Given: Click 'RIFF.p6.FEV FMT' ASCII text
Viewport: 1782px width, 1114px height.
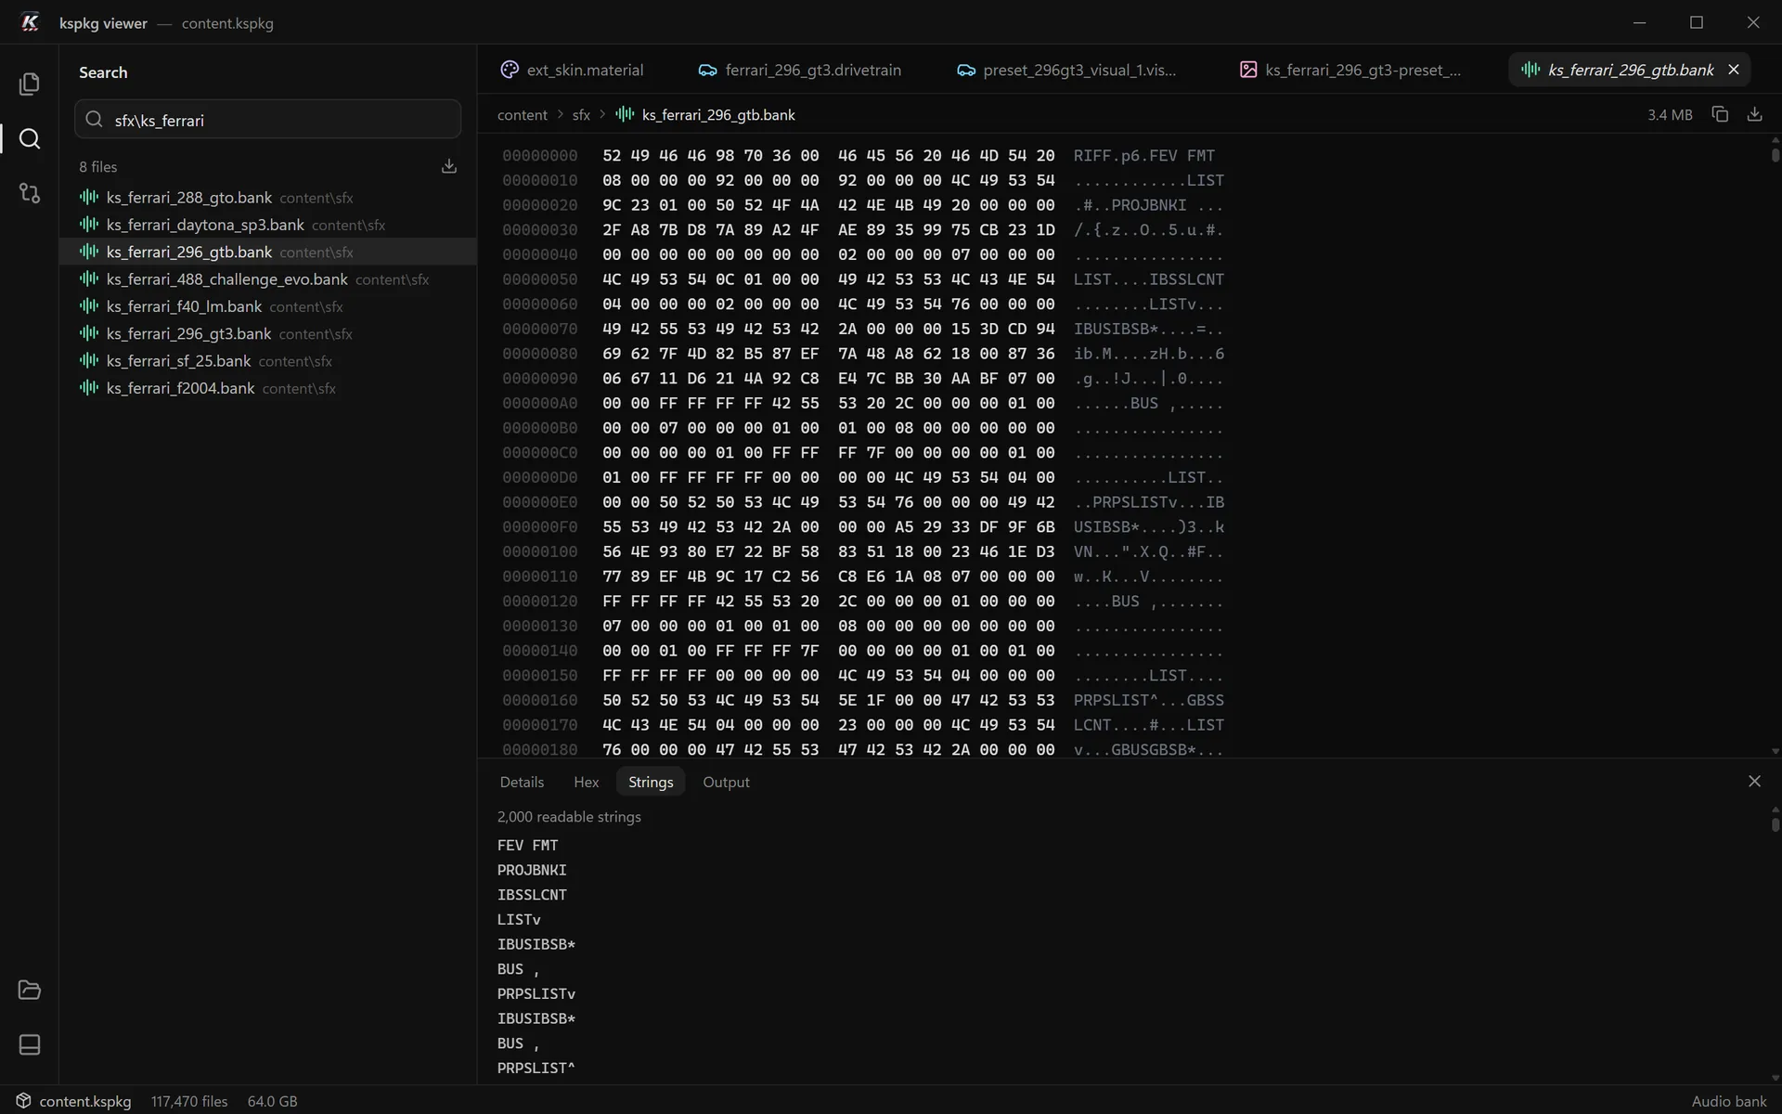Looking at the screenshot, I should (x=1144, y=156).
